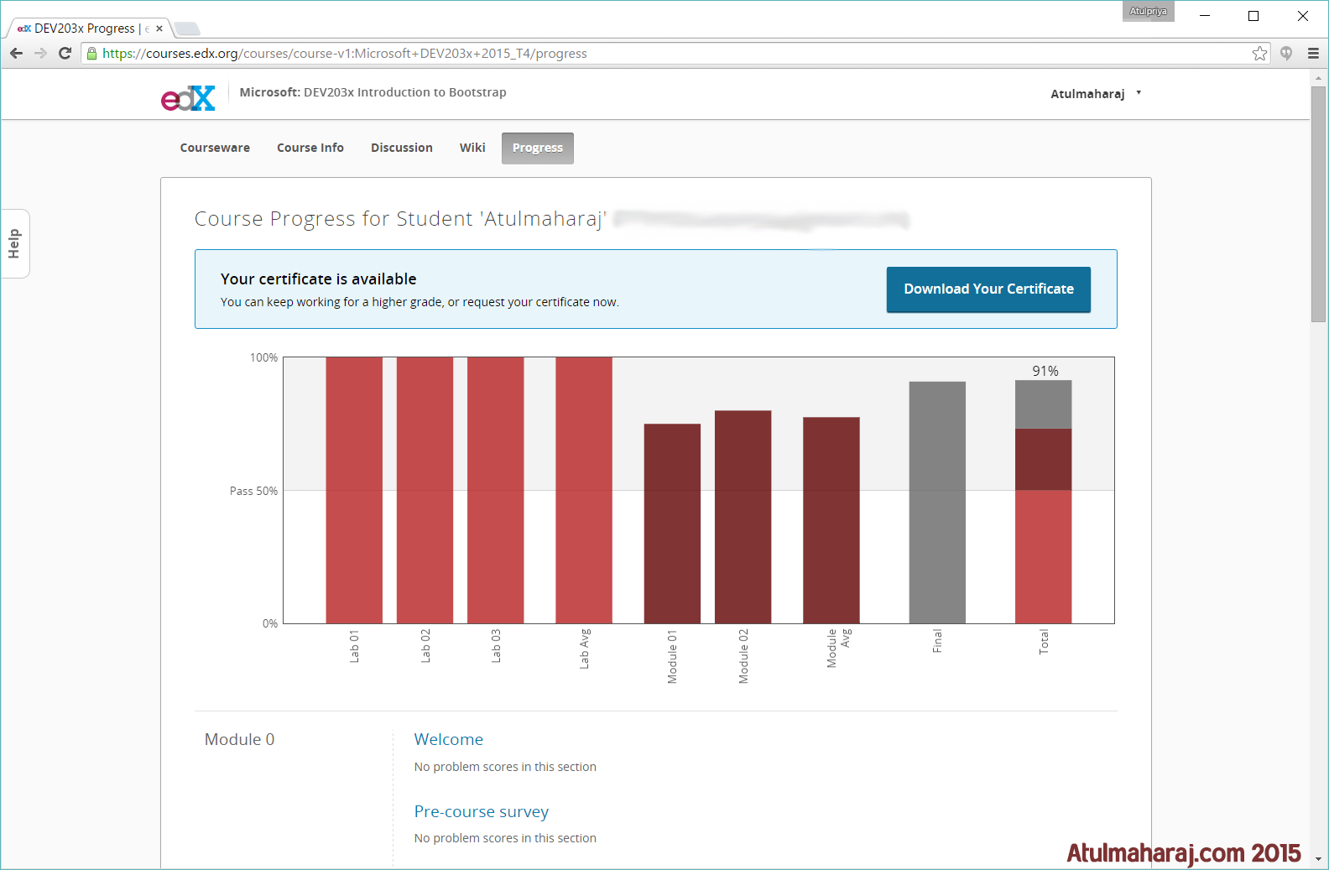Open the Help side panel
The image size is (1329, 870).
coord(14,243)
